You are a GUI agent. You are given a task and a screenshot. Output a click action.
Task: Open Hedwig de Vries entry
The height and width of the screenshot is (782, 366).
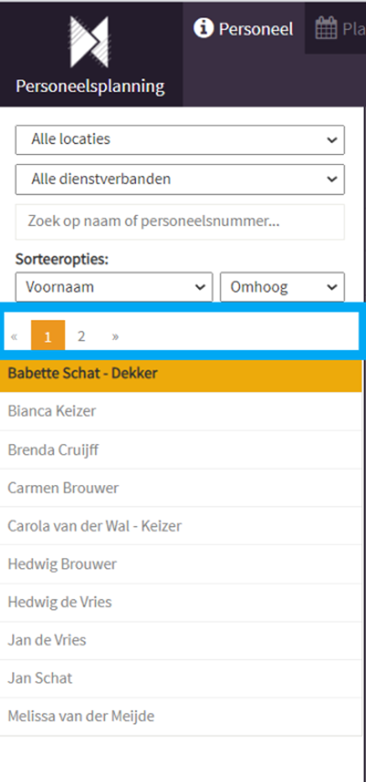point(181,602)
